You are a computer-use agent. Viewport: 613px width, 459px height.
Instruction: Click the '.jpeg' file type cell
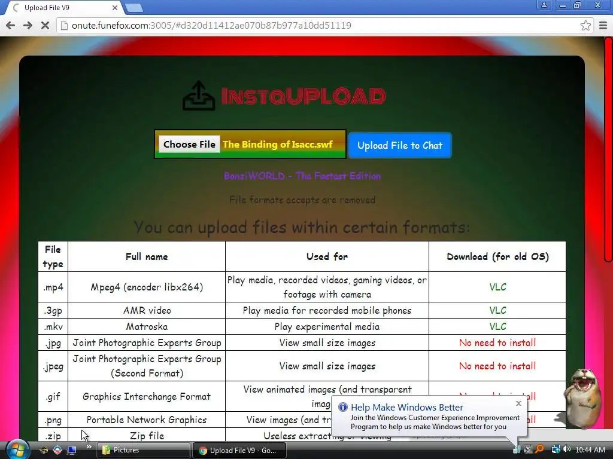[53, 366]
